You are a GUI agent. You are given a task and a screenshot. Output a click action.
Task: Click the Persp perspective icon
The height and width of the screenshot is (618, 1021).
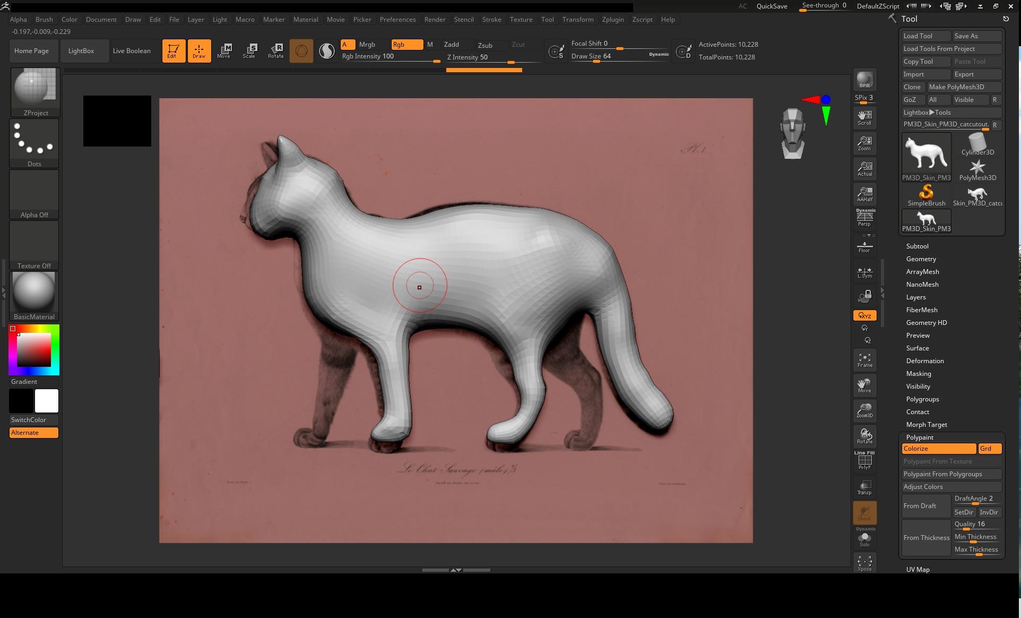(864, 218)
